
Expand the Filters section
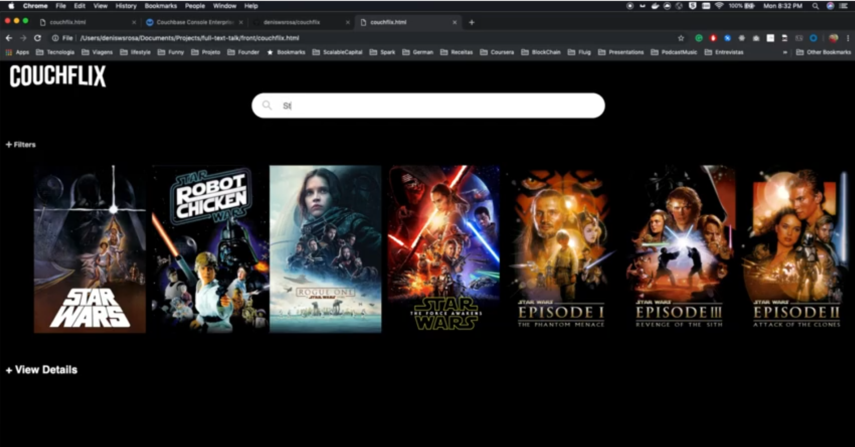[20, 144]
